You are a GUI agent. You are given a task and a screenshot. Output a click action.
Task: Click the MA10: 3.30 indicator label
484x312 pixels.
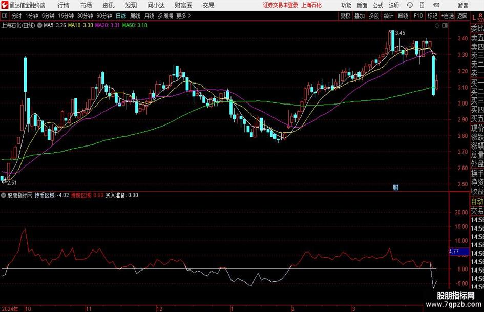click(x=80, y=25)
